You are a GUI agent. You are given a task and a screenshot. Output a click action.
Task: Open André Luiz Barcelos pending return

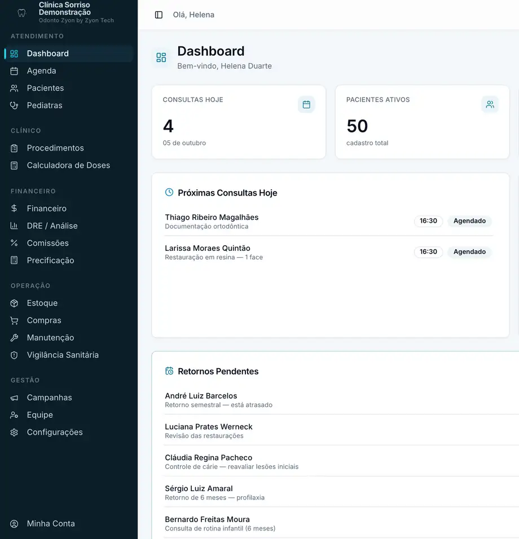[341, 400]
